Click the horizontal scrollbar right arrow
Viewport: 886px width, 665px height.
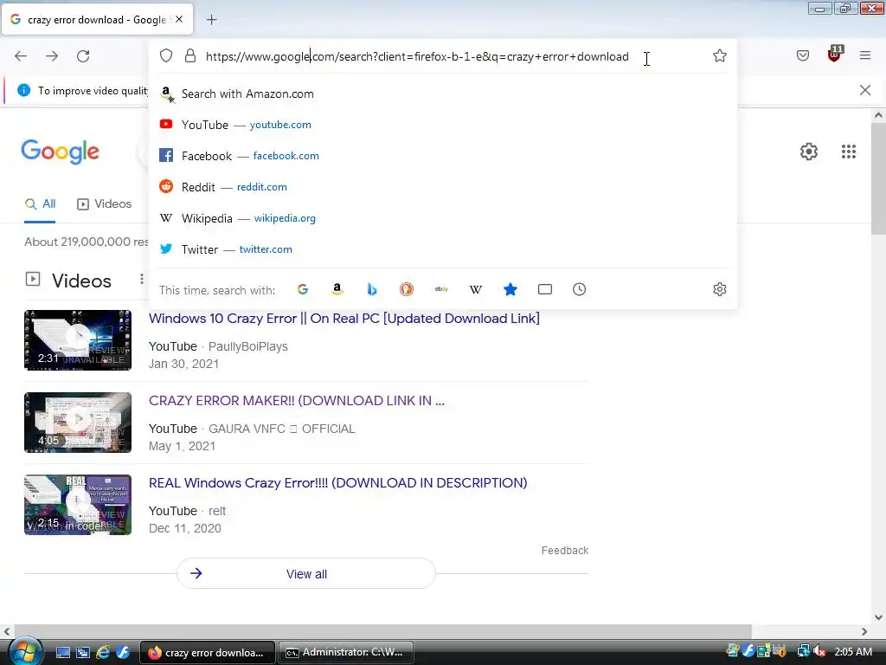[x=864, y=631]
